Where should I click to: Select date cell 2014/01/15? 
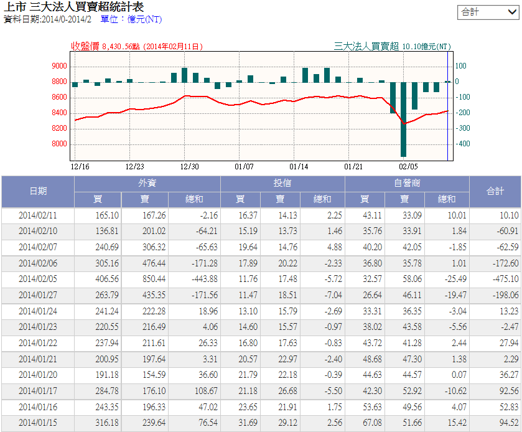(38, 423)
